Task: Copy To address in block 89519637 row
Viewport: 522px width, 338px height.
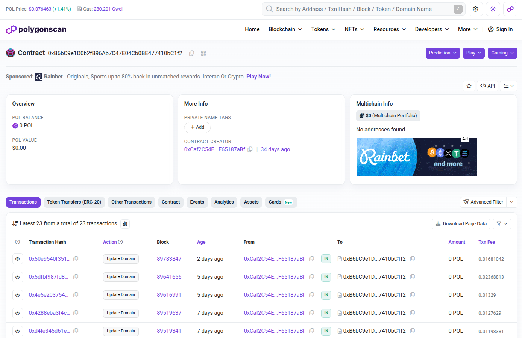Action: pyautogui.click(x=413, y=313)
